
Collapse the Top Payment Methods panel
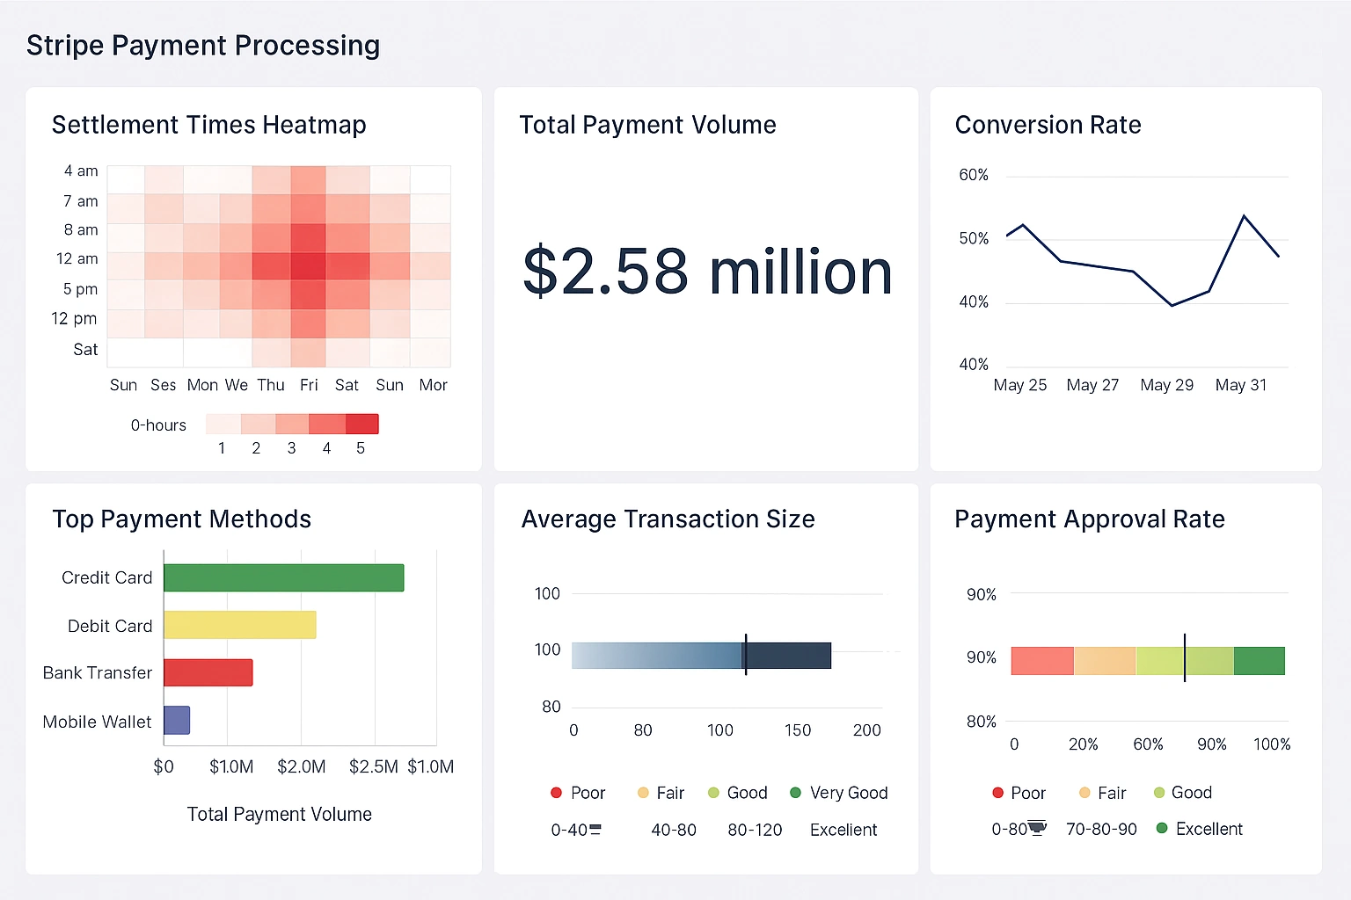tap(181, 519)
